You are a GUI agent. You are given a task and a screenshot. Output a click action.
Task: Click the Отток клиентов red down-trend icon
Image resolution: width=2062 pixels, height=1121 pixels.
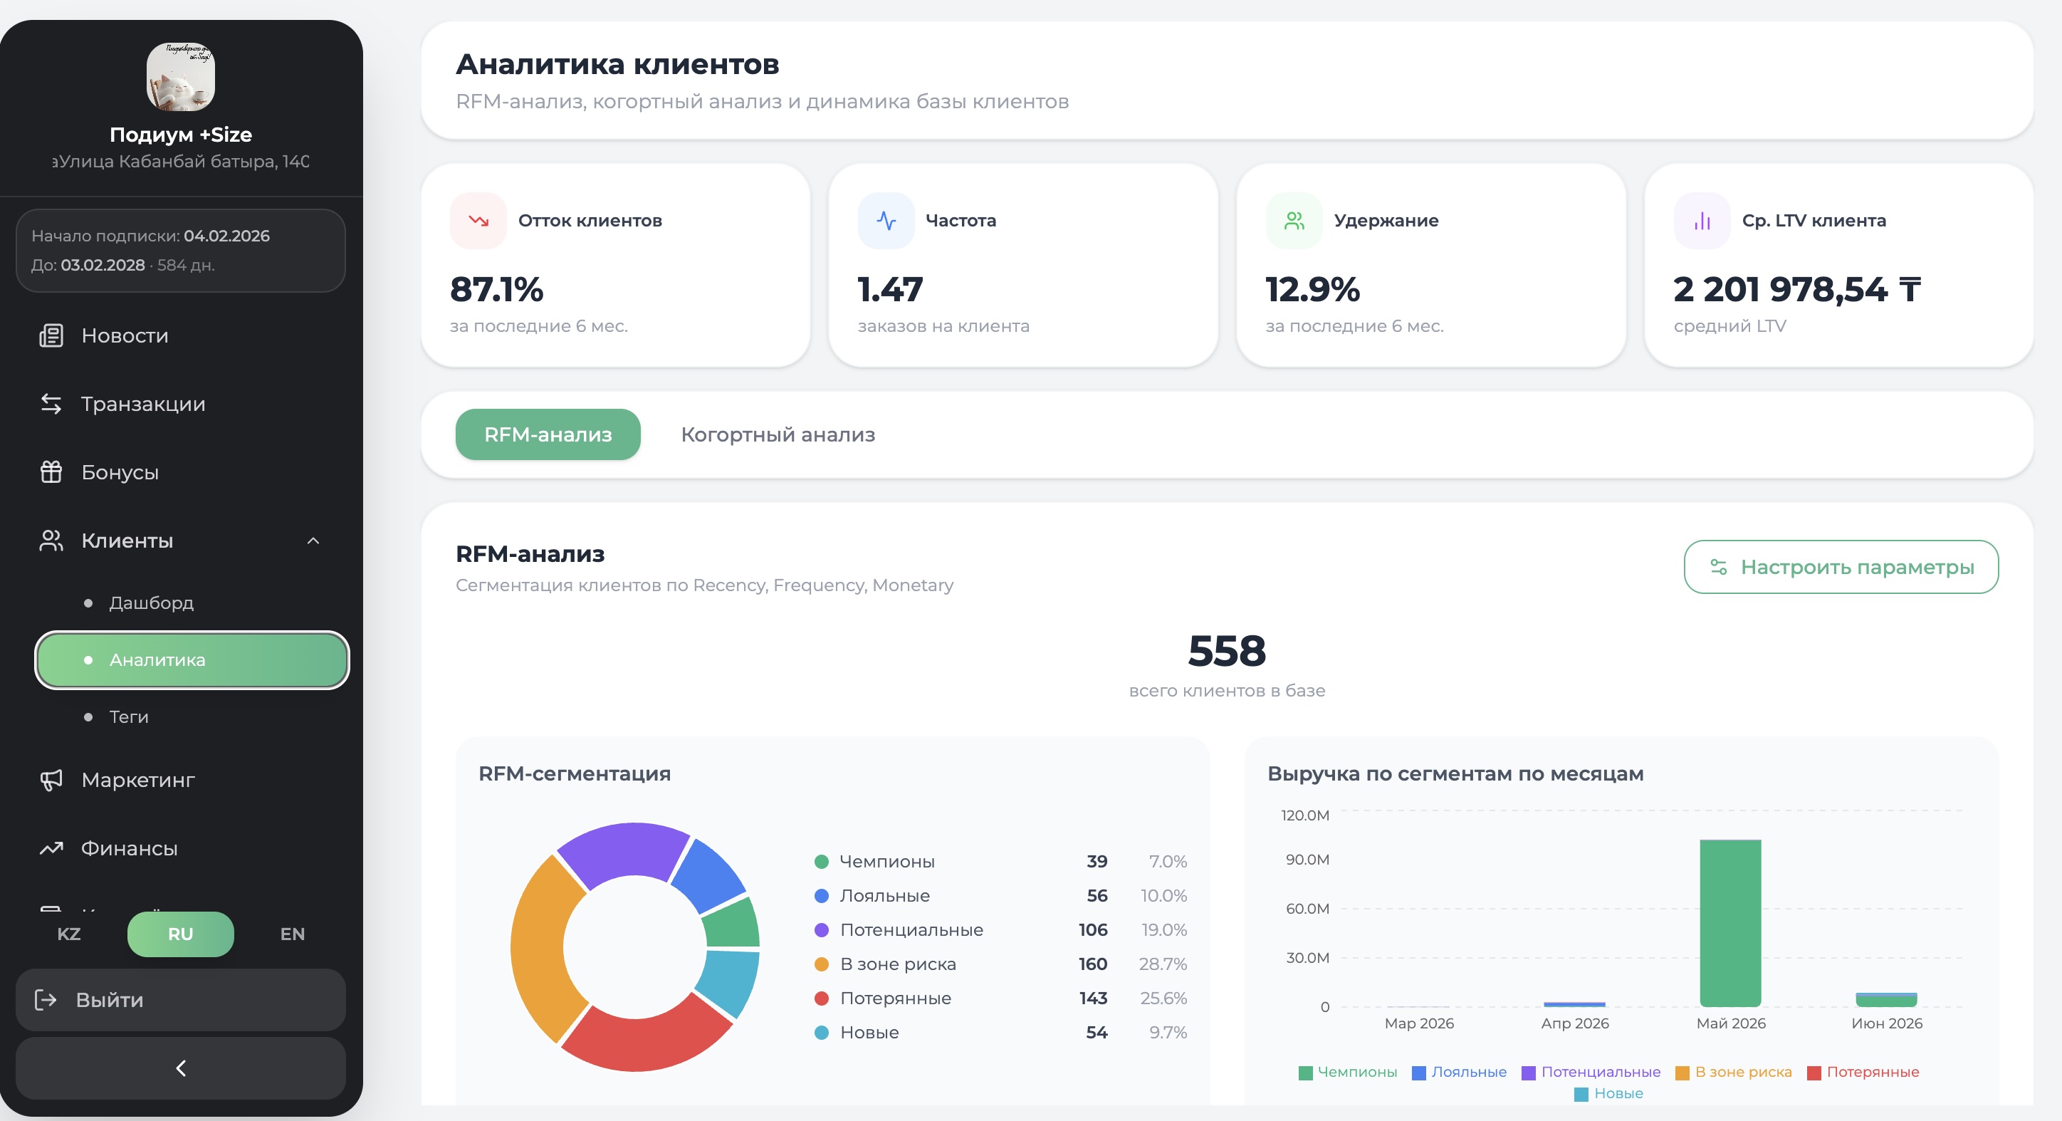478,220
